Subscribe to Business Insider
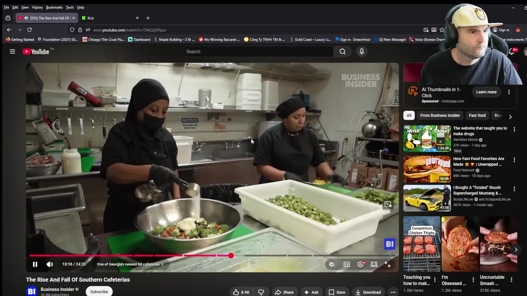Screen dimensions: 527x296 (x=99, y=291)
